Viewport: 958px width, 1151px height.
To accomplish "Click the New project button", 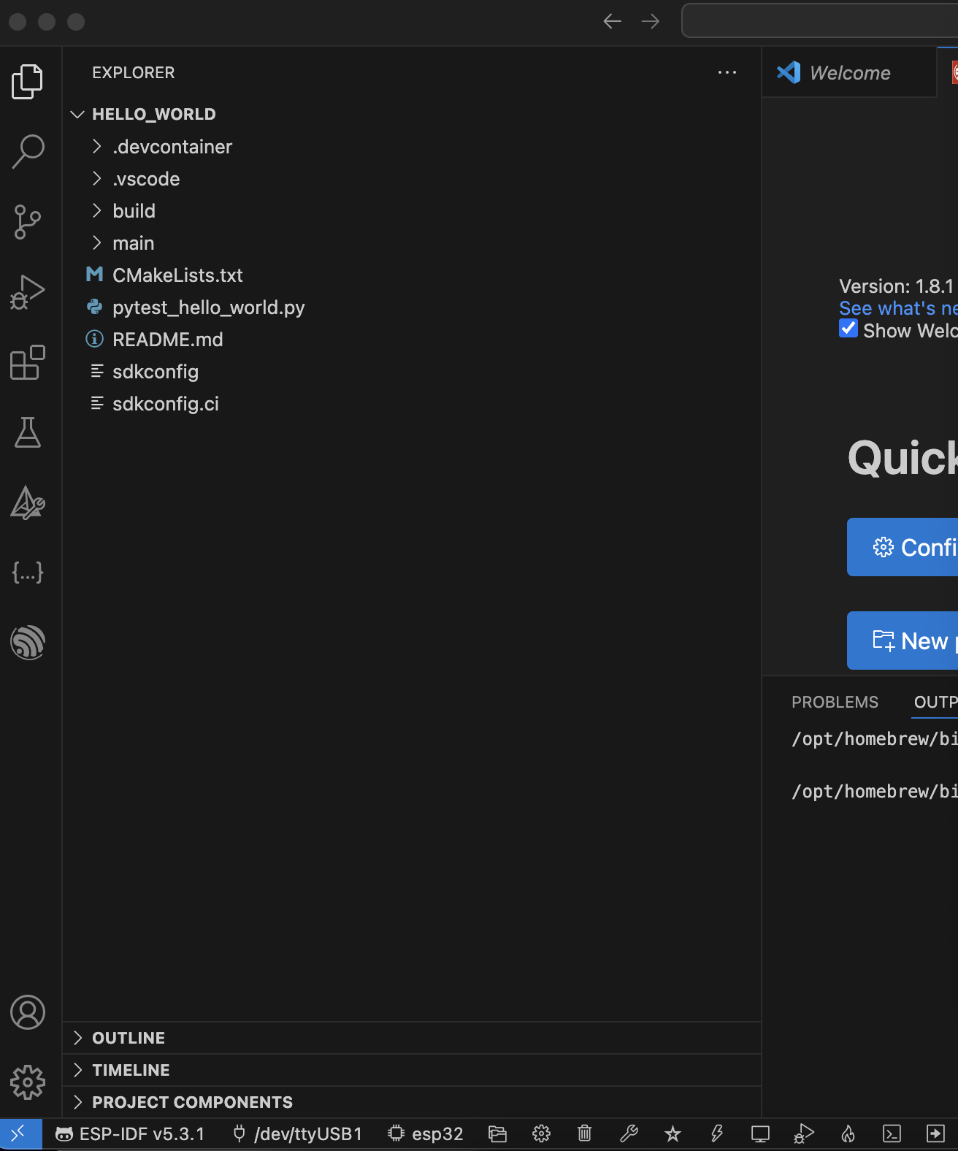I will (x=903, y=640).
